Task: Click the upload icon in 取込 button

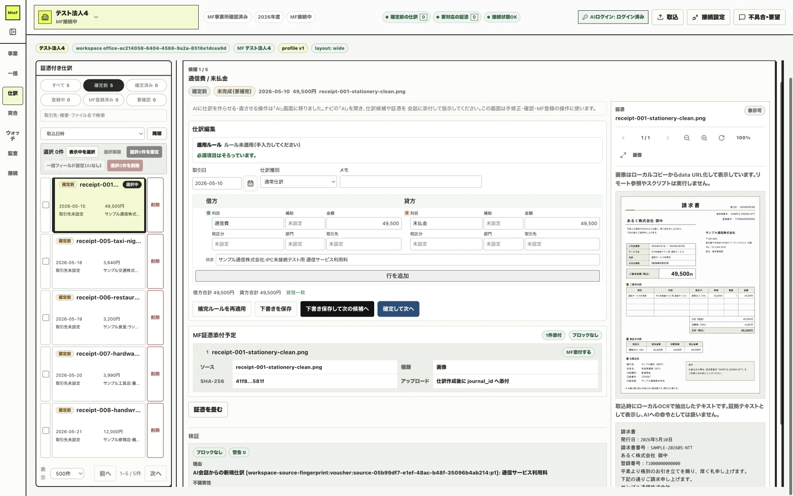Action: [660, 17]
